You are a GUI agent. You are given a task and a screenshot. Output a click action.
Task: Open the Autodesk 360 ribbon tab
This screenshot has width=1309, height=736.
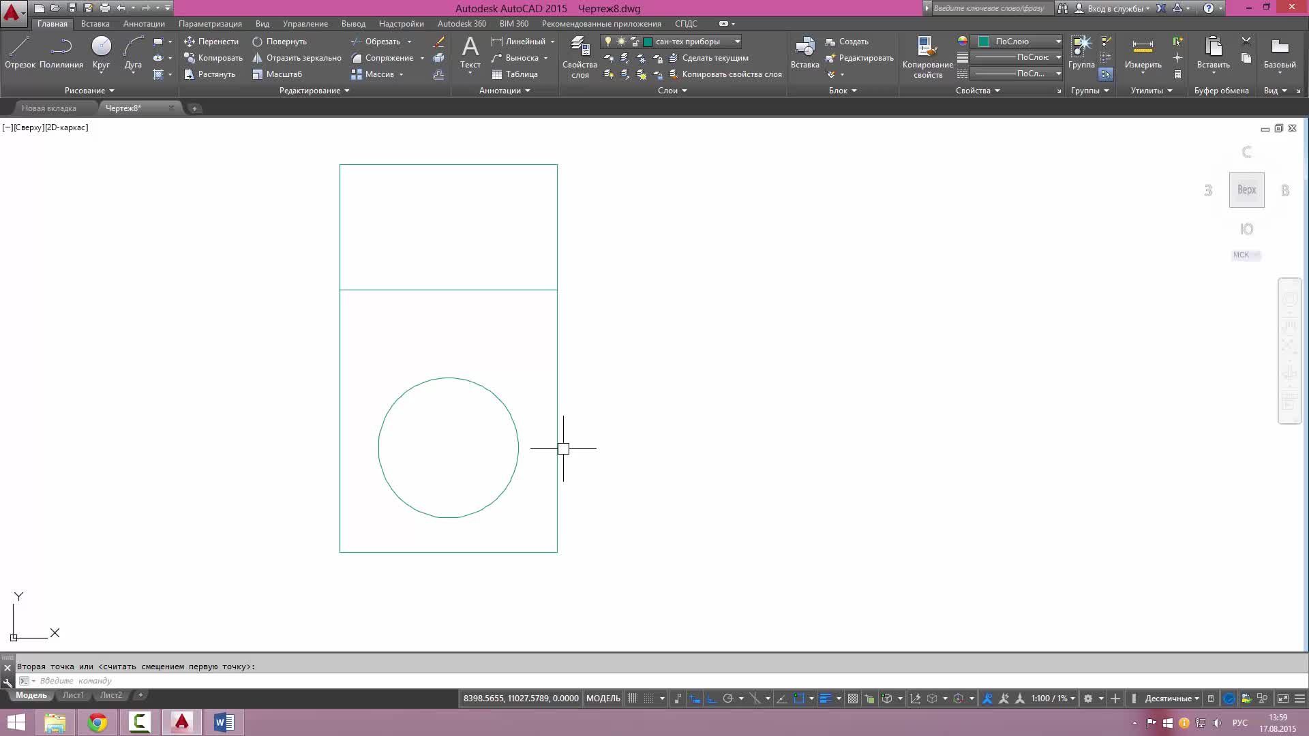click(x=462, y=24)
